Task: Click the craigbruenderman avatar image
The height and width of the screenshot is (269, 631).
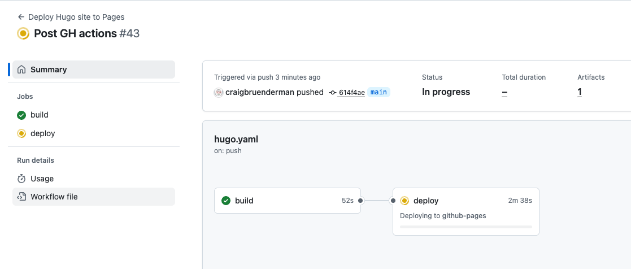Action: (x=219, y=92)
